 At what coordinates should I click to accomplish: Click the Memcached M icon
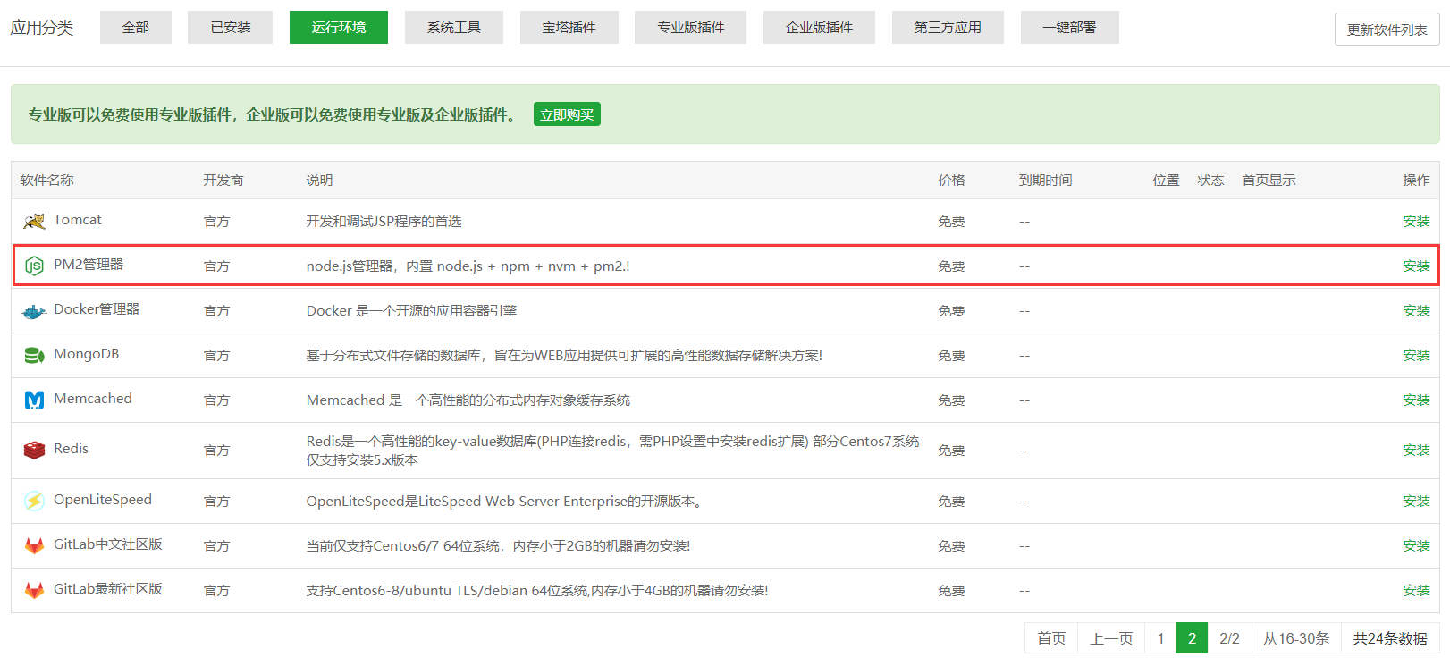pyautogui.click(x=34, y=400)
